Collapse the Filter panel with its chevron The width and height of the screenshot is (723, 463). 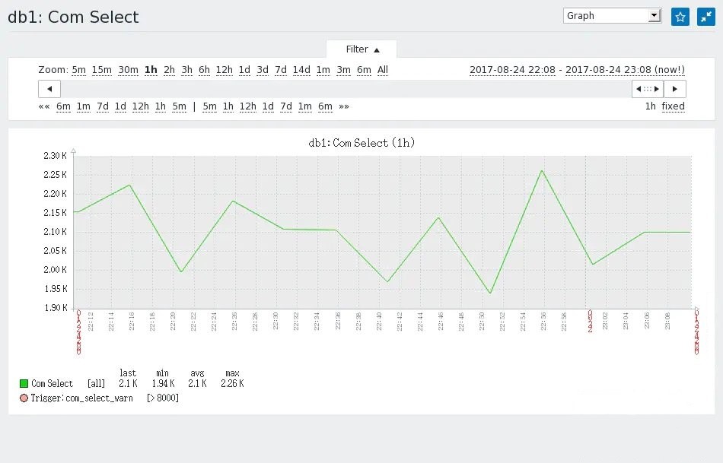point(378,49)
